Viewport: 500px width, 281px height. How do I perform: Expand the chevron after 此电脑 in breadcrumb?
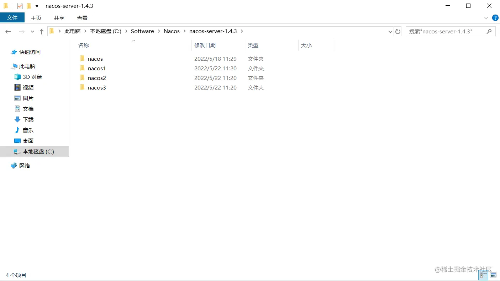click(x=85, y=31)
